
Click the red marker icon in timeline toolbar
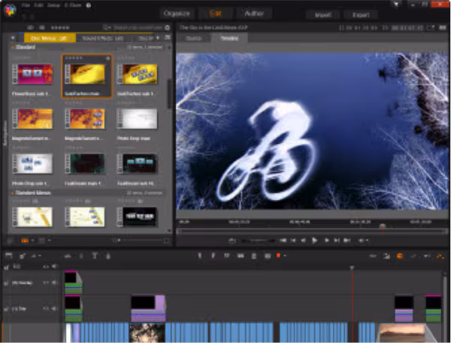(278, 255)
